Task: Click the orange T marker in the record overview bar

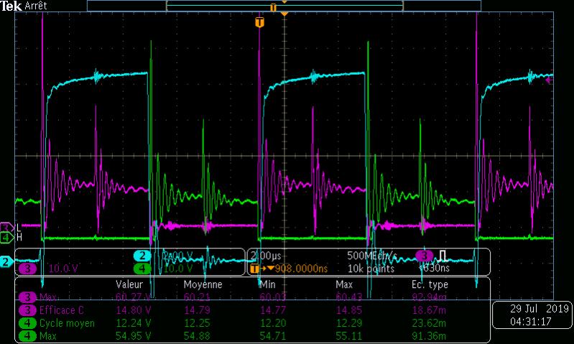Action: click(x=273, y=8)
